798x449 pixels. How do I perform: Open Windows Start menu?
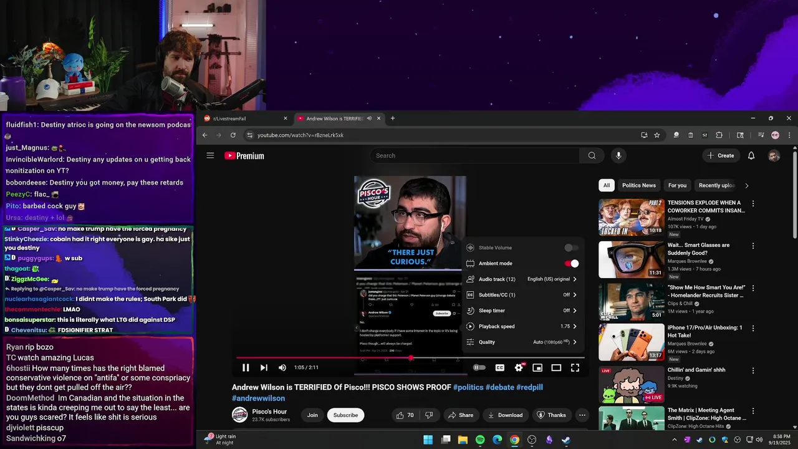428,440
